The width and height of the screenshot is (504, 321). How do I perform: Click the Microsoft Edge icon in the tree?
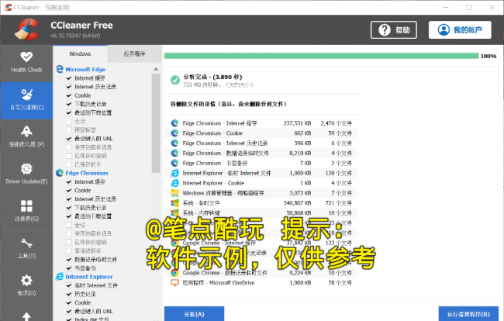click(x=60, y=69)
